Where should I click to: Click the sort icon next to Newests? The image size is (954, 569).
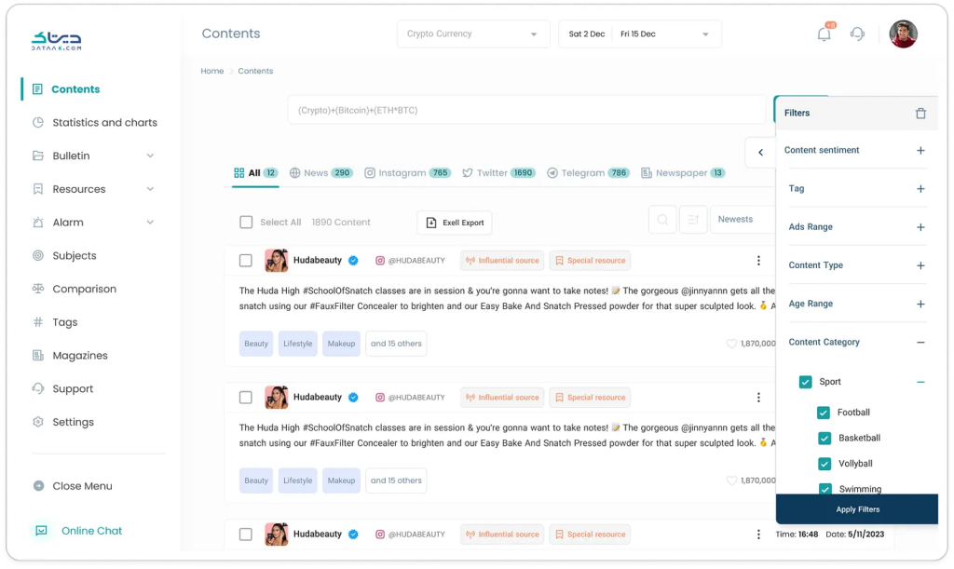pyautogui.click(x=692, y=220)
